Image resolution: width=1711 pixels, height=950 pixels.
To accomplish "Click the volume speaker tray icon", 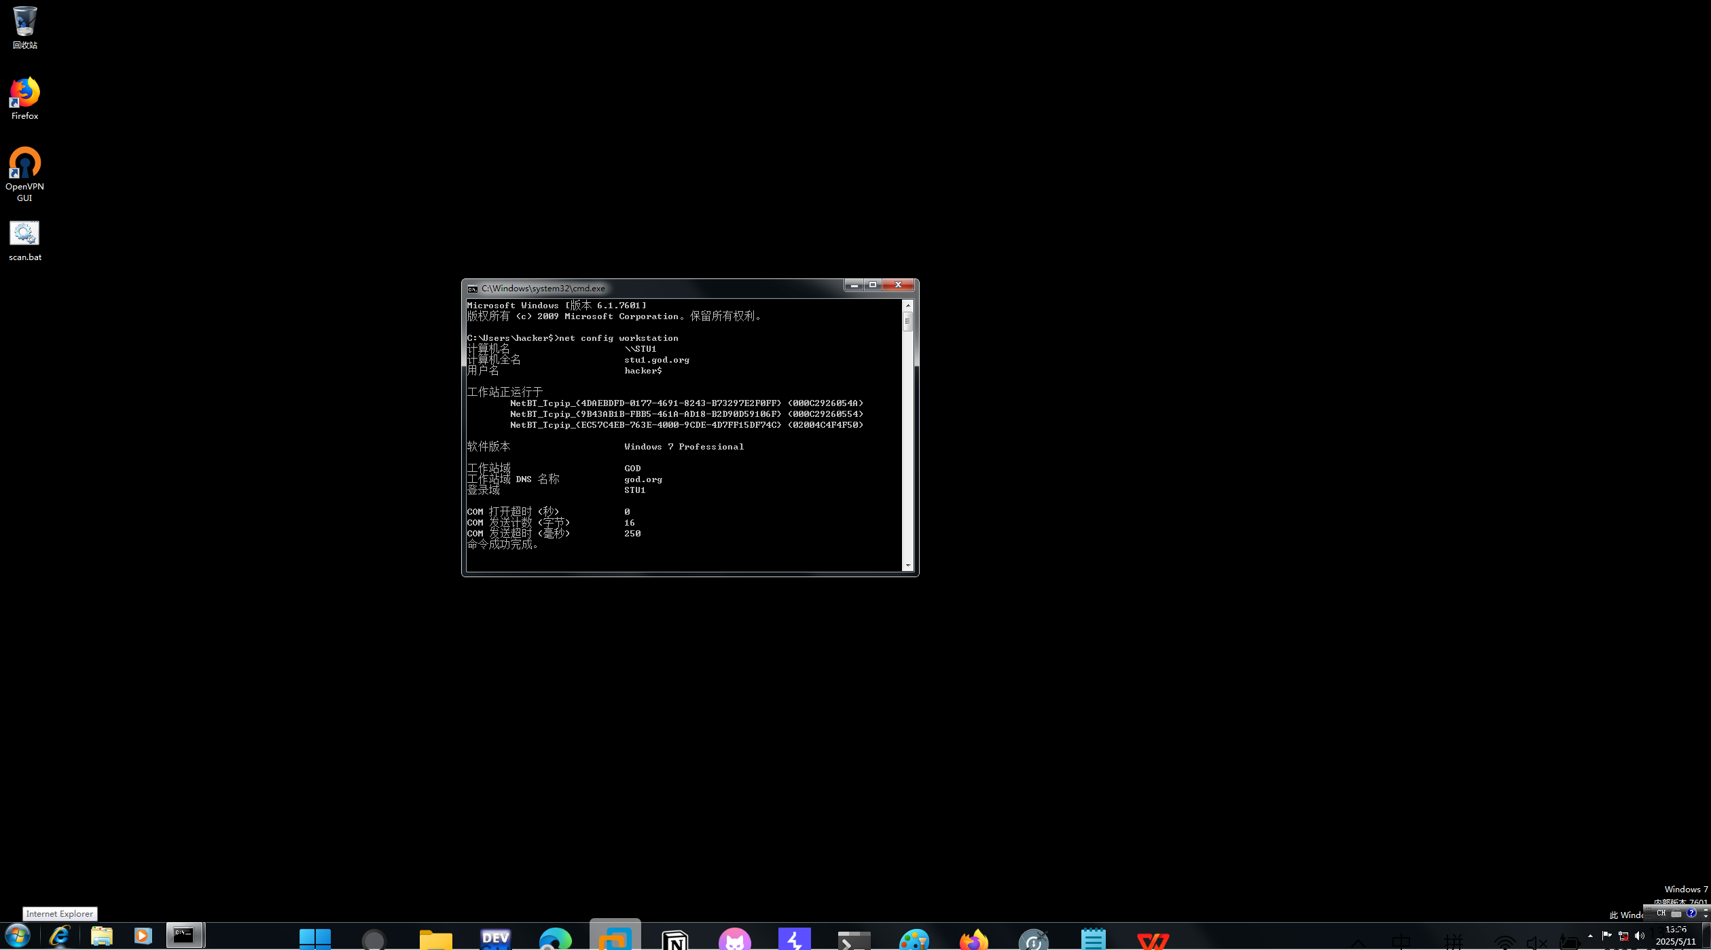I will (x=1640, y=936).
